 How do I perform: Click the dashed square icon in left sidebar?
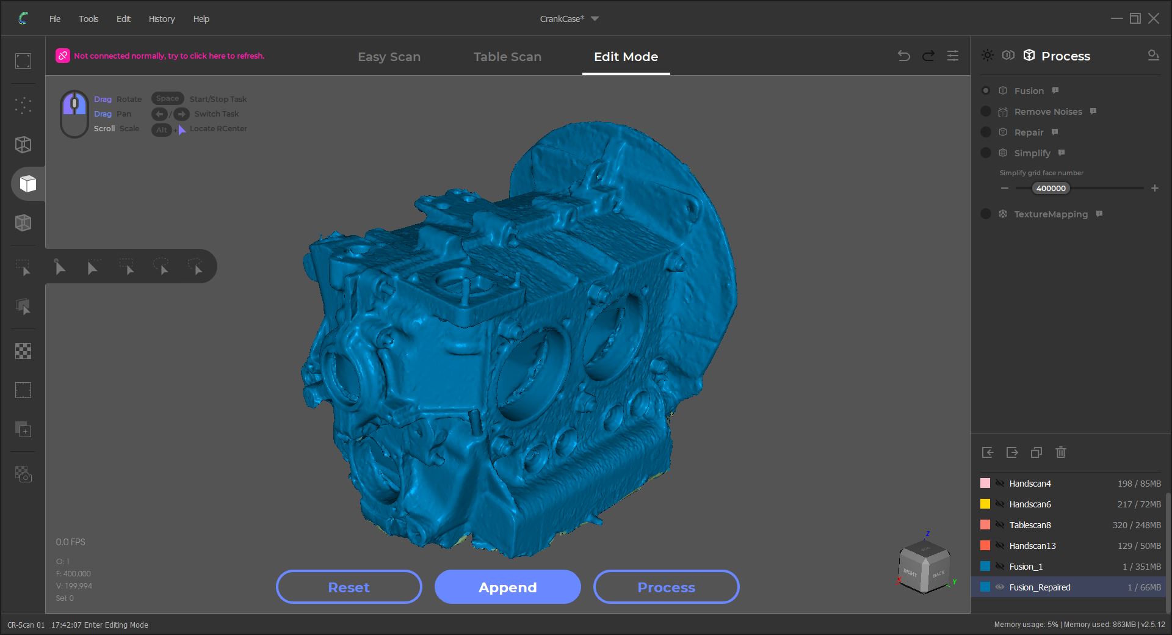(x=23, y=390)
